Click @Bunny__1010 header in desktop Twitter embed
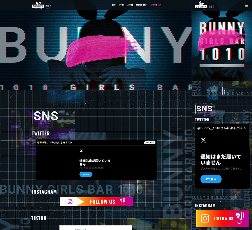 (55, 143)
